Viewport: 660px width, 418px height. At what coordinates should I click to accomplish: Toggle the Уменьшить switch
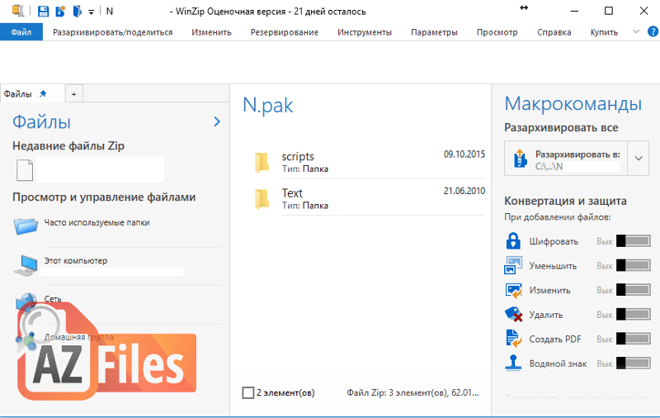tap(634, 265)
